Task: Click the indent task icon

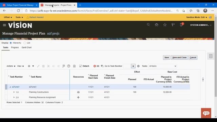Action: point(58,66)
